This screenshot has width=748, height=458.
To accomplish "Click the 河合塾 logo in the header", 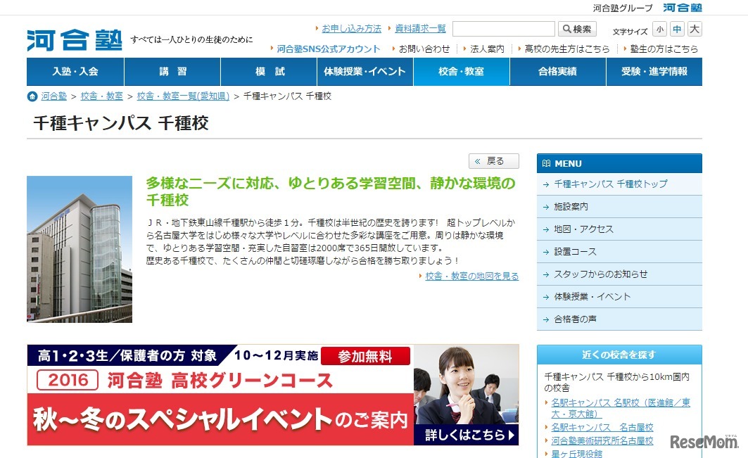I will pyautogui.click(x=75, y=40).
